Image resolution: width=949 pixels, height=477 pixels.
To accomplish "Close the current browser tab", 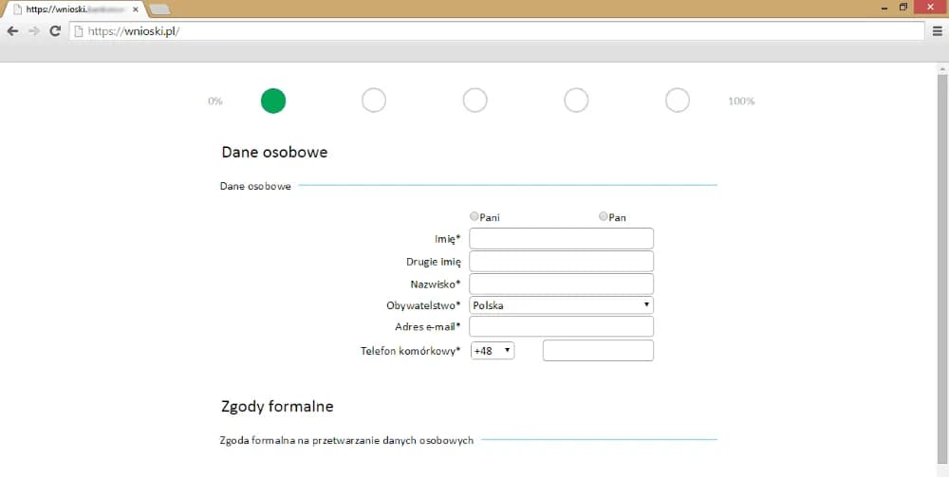I will coord(137,9).
